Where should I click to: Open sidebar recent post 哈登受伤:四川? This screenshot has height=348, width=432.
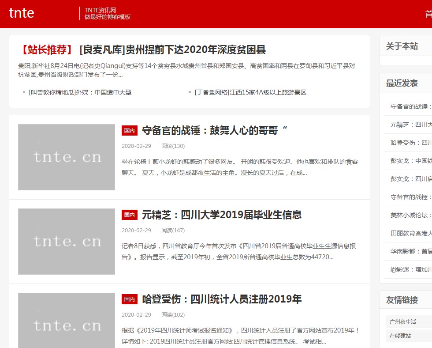pos(411,143)
